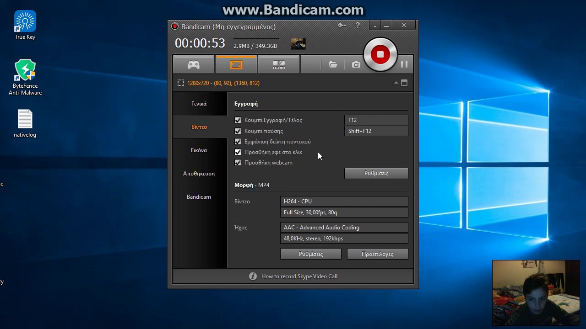Image resolution: width=586 pixels, height=329 pixels.
Task: Click the webcam overlay in screen corner
Action: 536,293
